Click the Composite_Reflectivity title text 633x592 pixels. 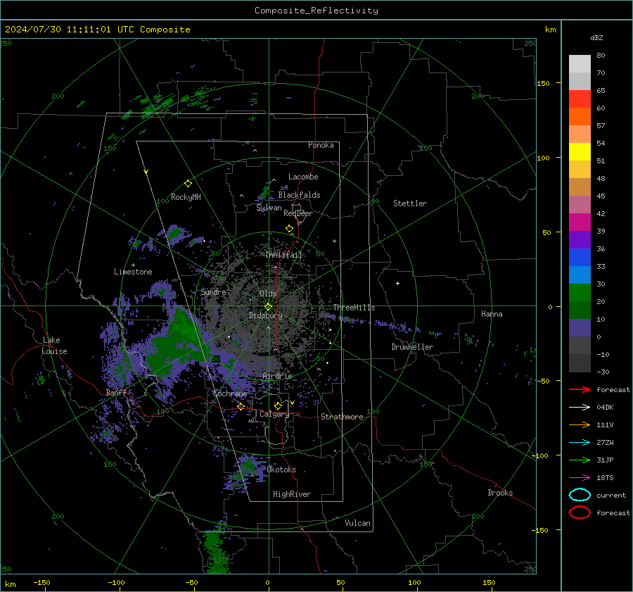tap(316, 11)
